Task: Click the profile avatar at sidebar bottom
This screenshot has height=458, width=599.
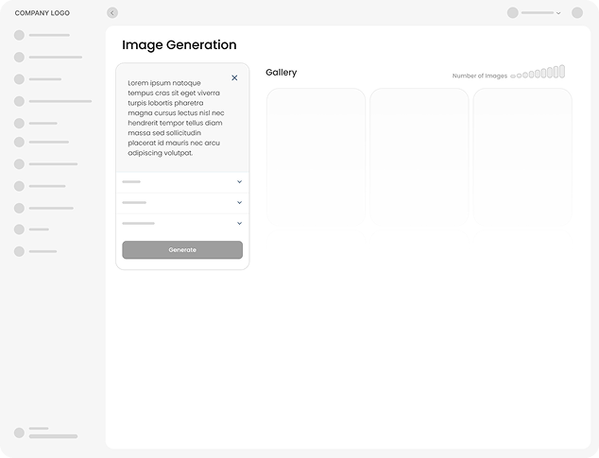Action: pos(19,433)
